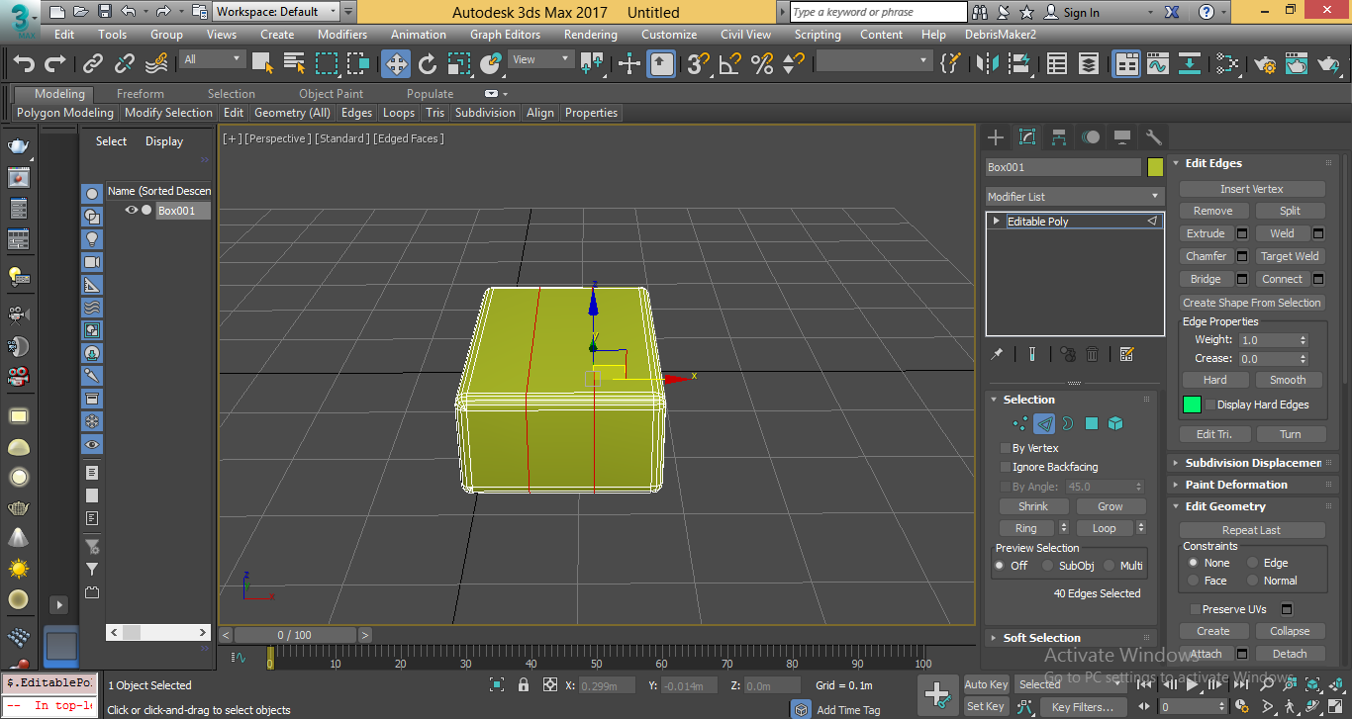Click the Pin Stack icon
The image size is (1352, 719).
click(x=998, y=353)
